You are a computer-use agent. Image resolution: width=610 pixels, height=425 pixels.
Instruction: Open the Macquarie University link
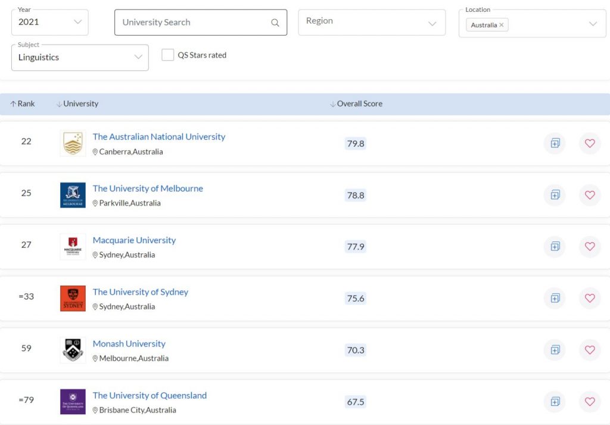[134, 240]
